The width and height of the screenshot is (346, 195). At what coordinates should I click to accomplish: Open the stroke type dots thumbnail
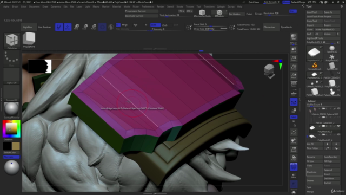point(11,58)
